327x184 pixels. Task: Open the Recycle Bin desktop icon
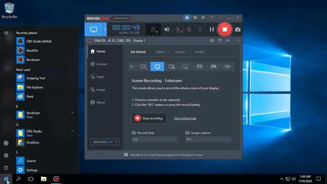(x=9, y=10)
